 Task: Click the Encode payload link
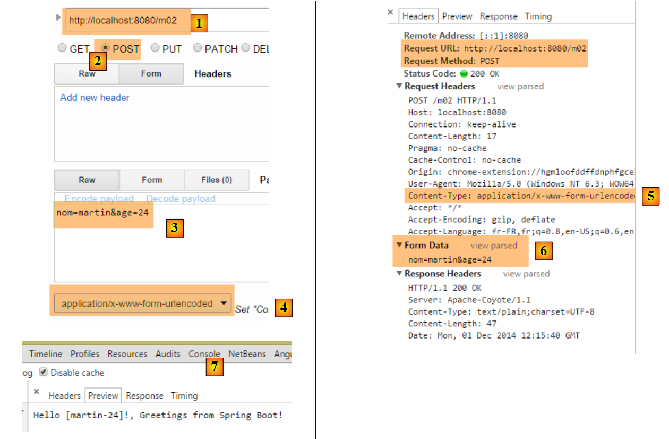coord(99,199)
